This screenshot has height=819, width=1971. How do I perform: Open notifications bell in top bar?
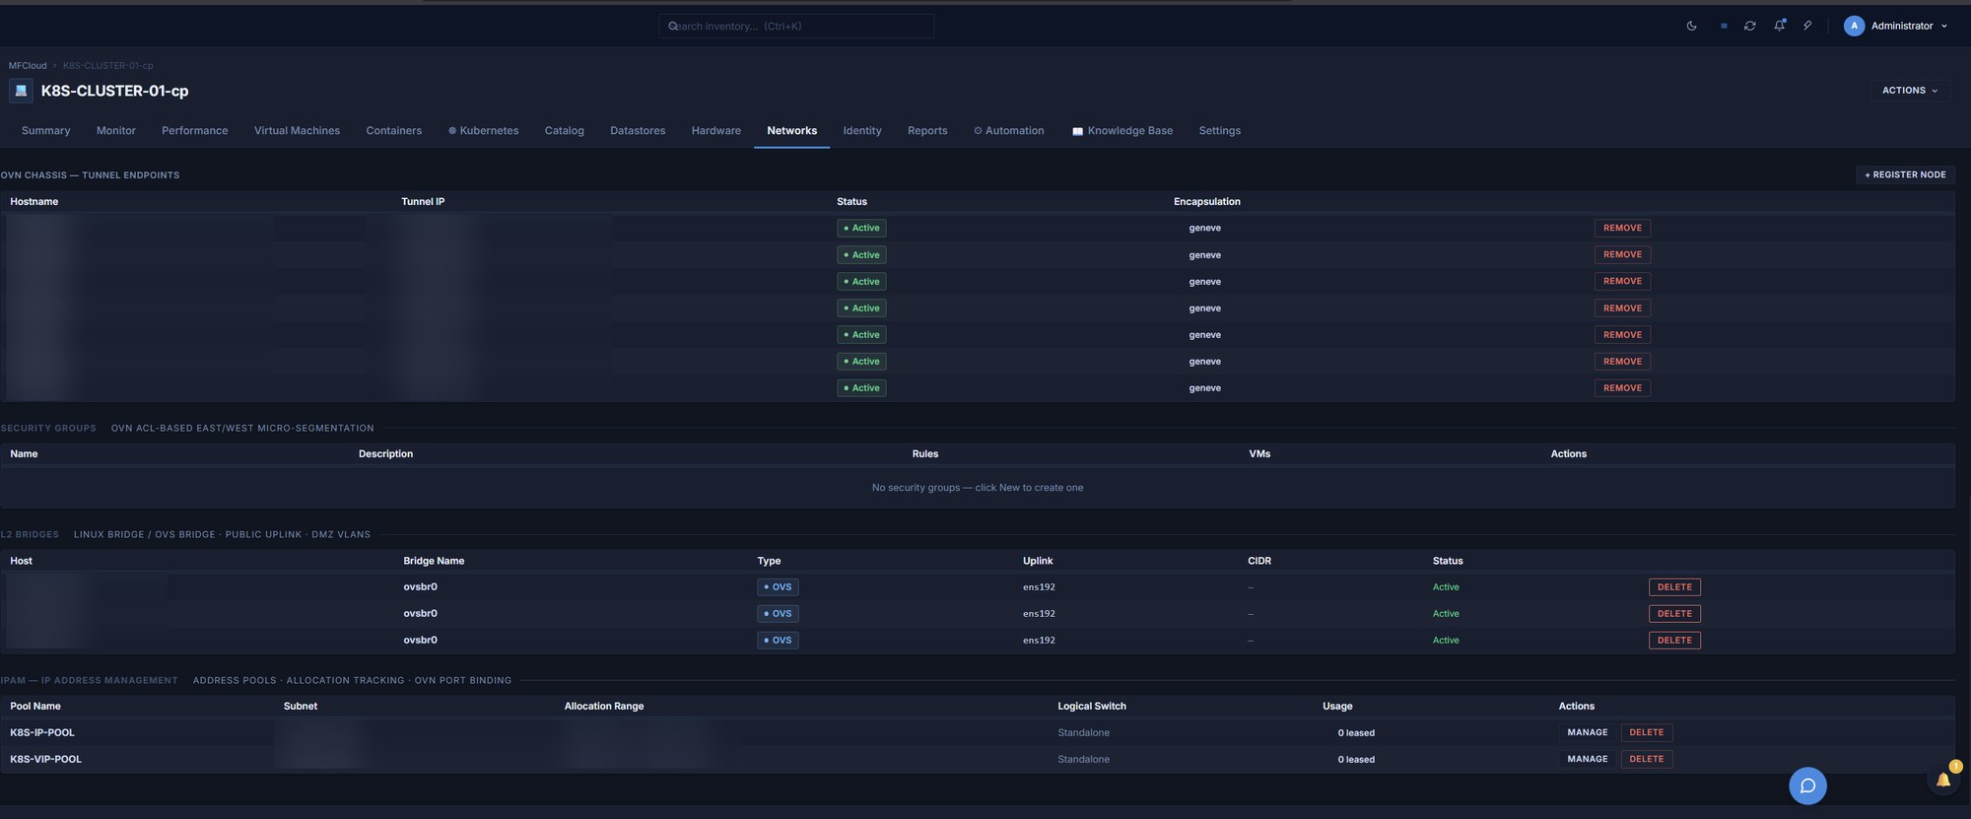pos(1779,26)
